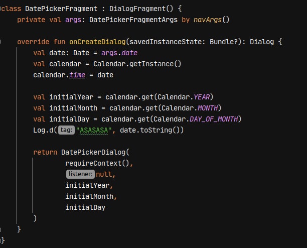Click the Date type annotation
The image size is (307, 248).
coord(81,53)
